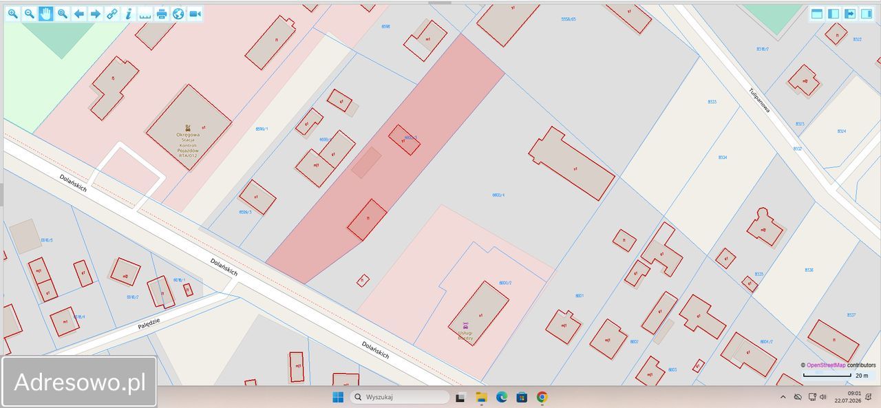Click parcel label 8604/2

point(766,342)
